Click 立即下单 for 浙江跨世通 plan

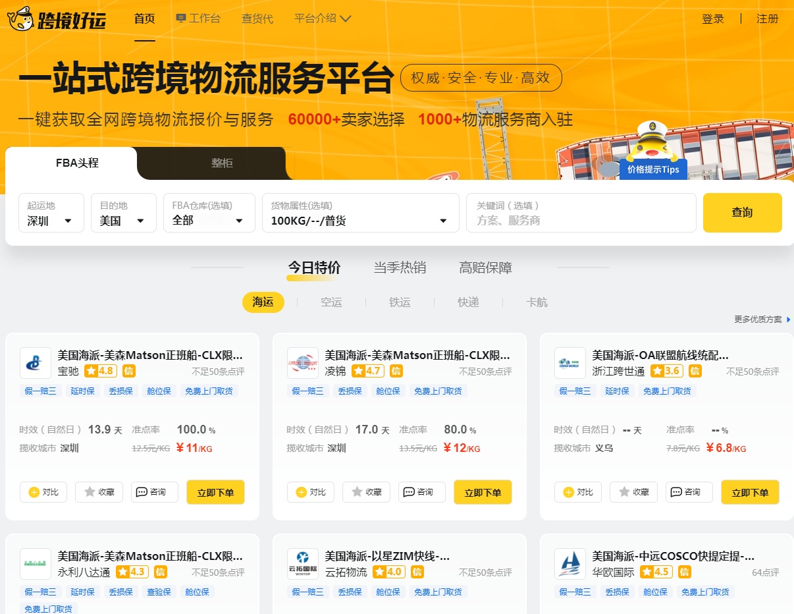[x=750, y=492]
